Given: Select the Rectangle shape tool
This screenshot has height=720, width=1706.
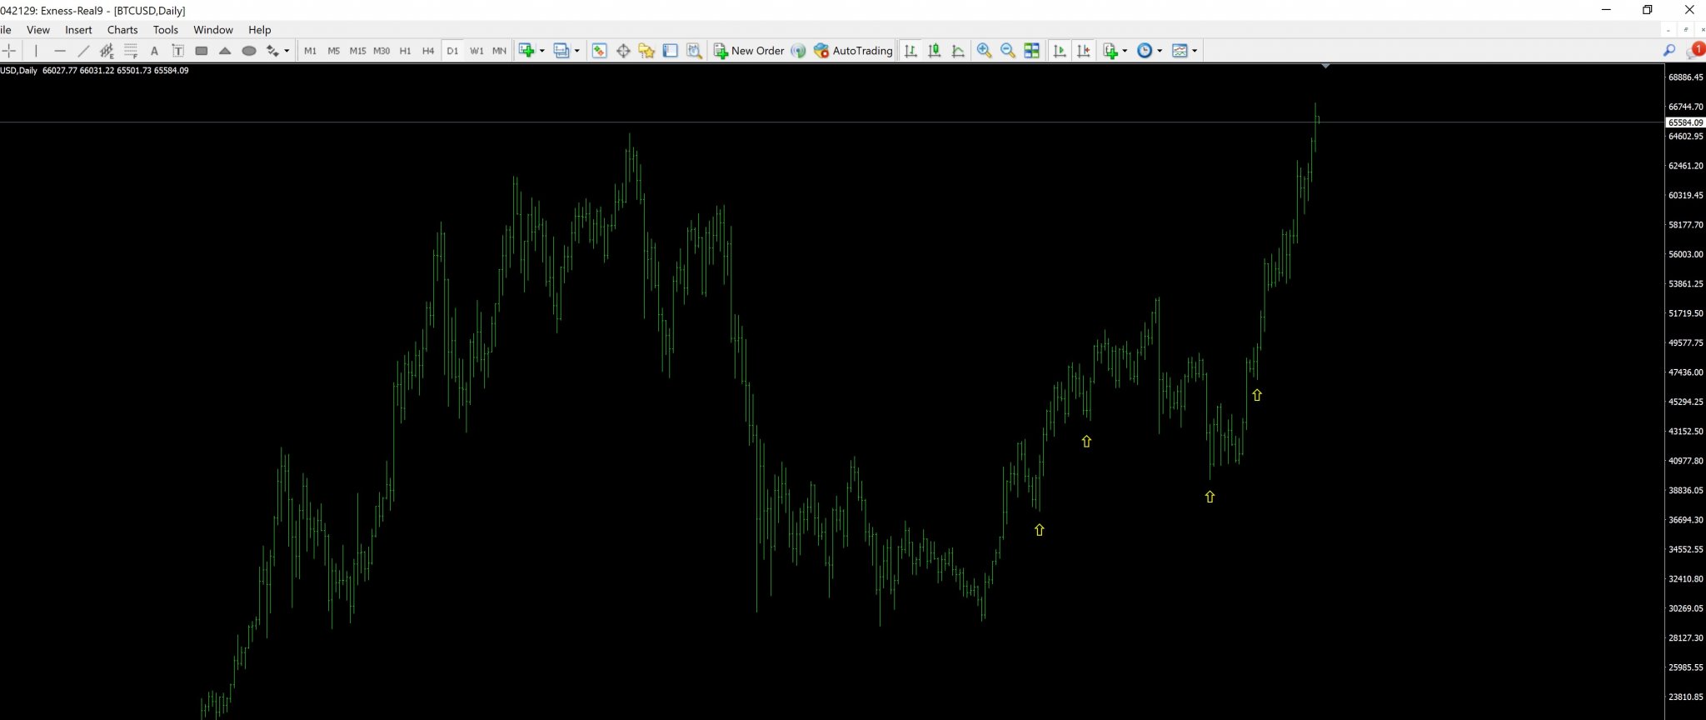Looking at the screenshot, I should (202, 51).
